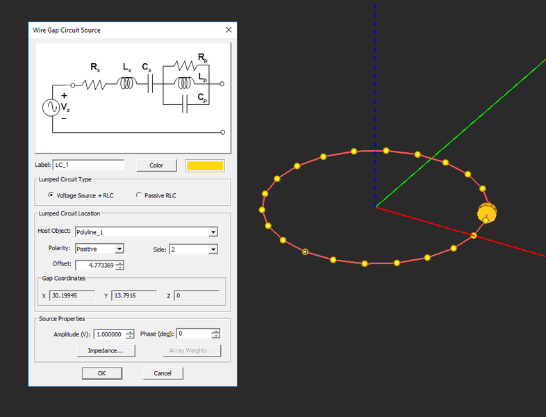Close the Wire Gap Circuit Source dialog
Viewport: 546px width, 417px height.
click(229, 30)
